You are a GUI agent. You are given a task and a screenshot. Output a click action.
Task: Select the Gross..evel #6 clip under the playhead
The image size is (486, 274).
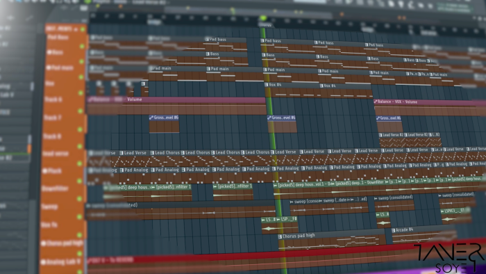[x=282, y=124]
